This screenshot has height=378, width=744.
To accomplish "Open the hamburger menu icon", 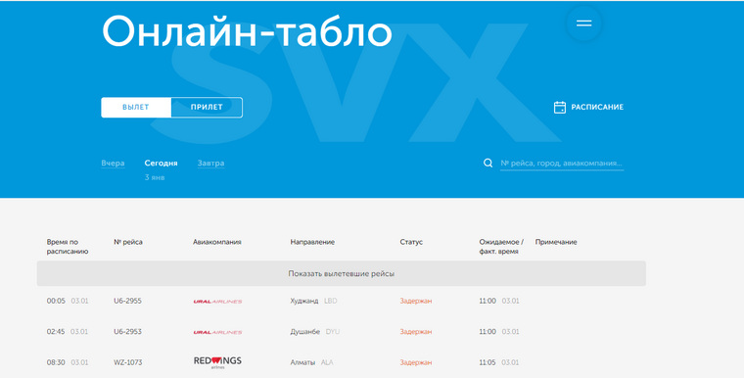I will pyautogui.click(x=583, y=24).
